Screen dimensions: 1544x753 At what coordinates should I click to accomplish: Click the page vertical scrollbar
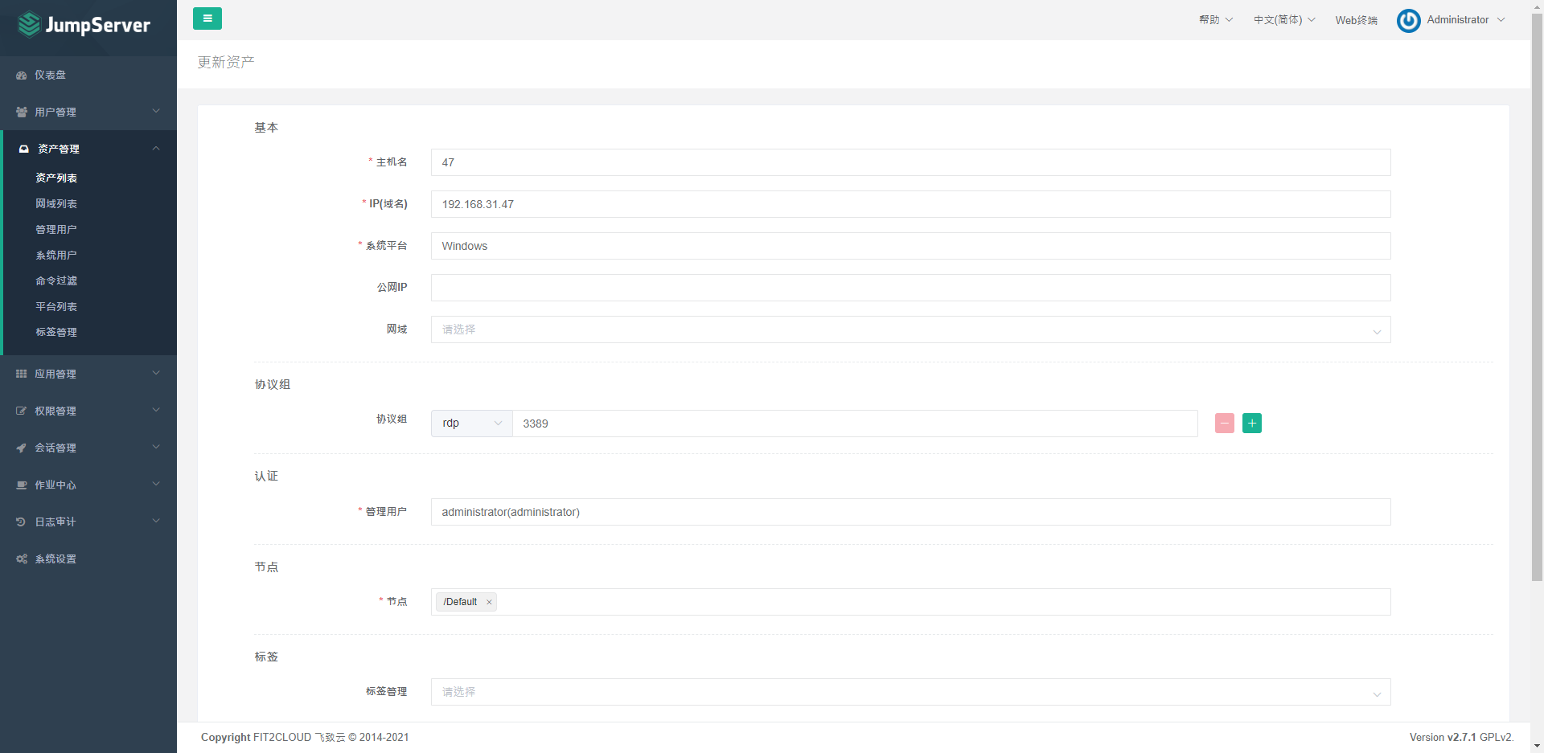[1537, 297]
